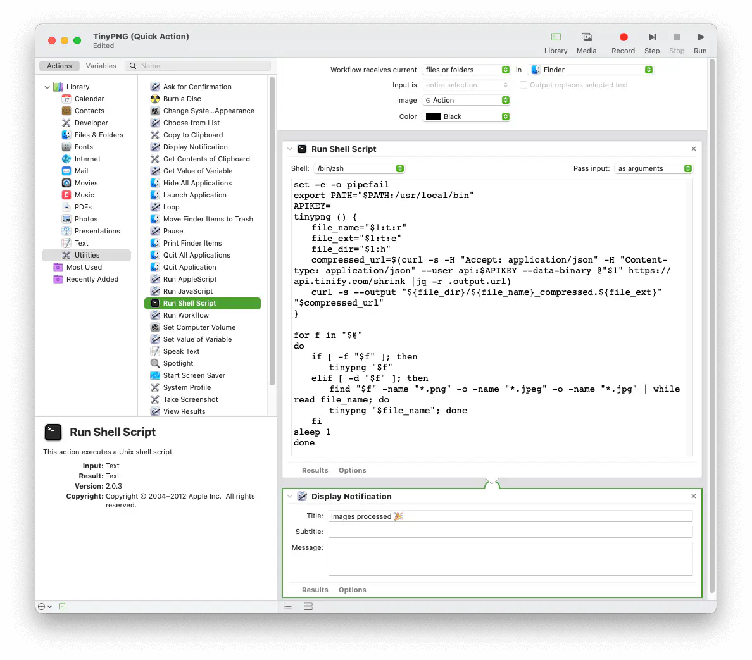Collapse the Run Shell Script action
Viewport: 752px width, 660px height.
[x=290, y=149]
